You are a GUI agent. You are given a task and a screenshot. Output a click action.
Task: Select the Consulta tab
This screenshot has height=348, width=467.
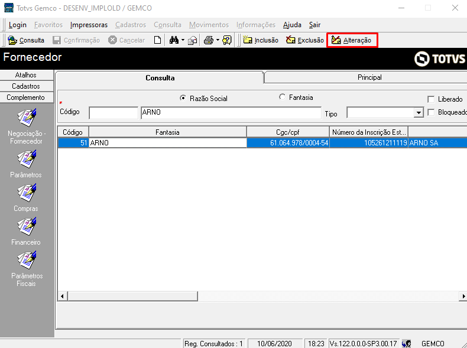tap(160, 78)
